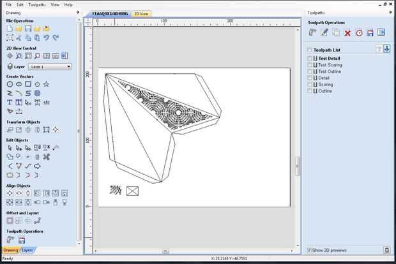Move toolpath up with up arrow
The height and width of the screenshot is (264, 396).
(379, 48)
